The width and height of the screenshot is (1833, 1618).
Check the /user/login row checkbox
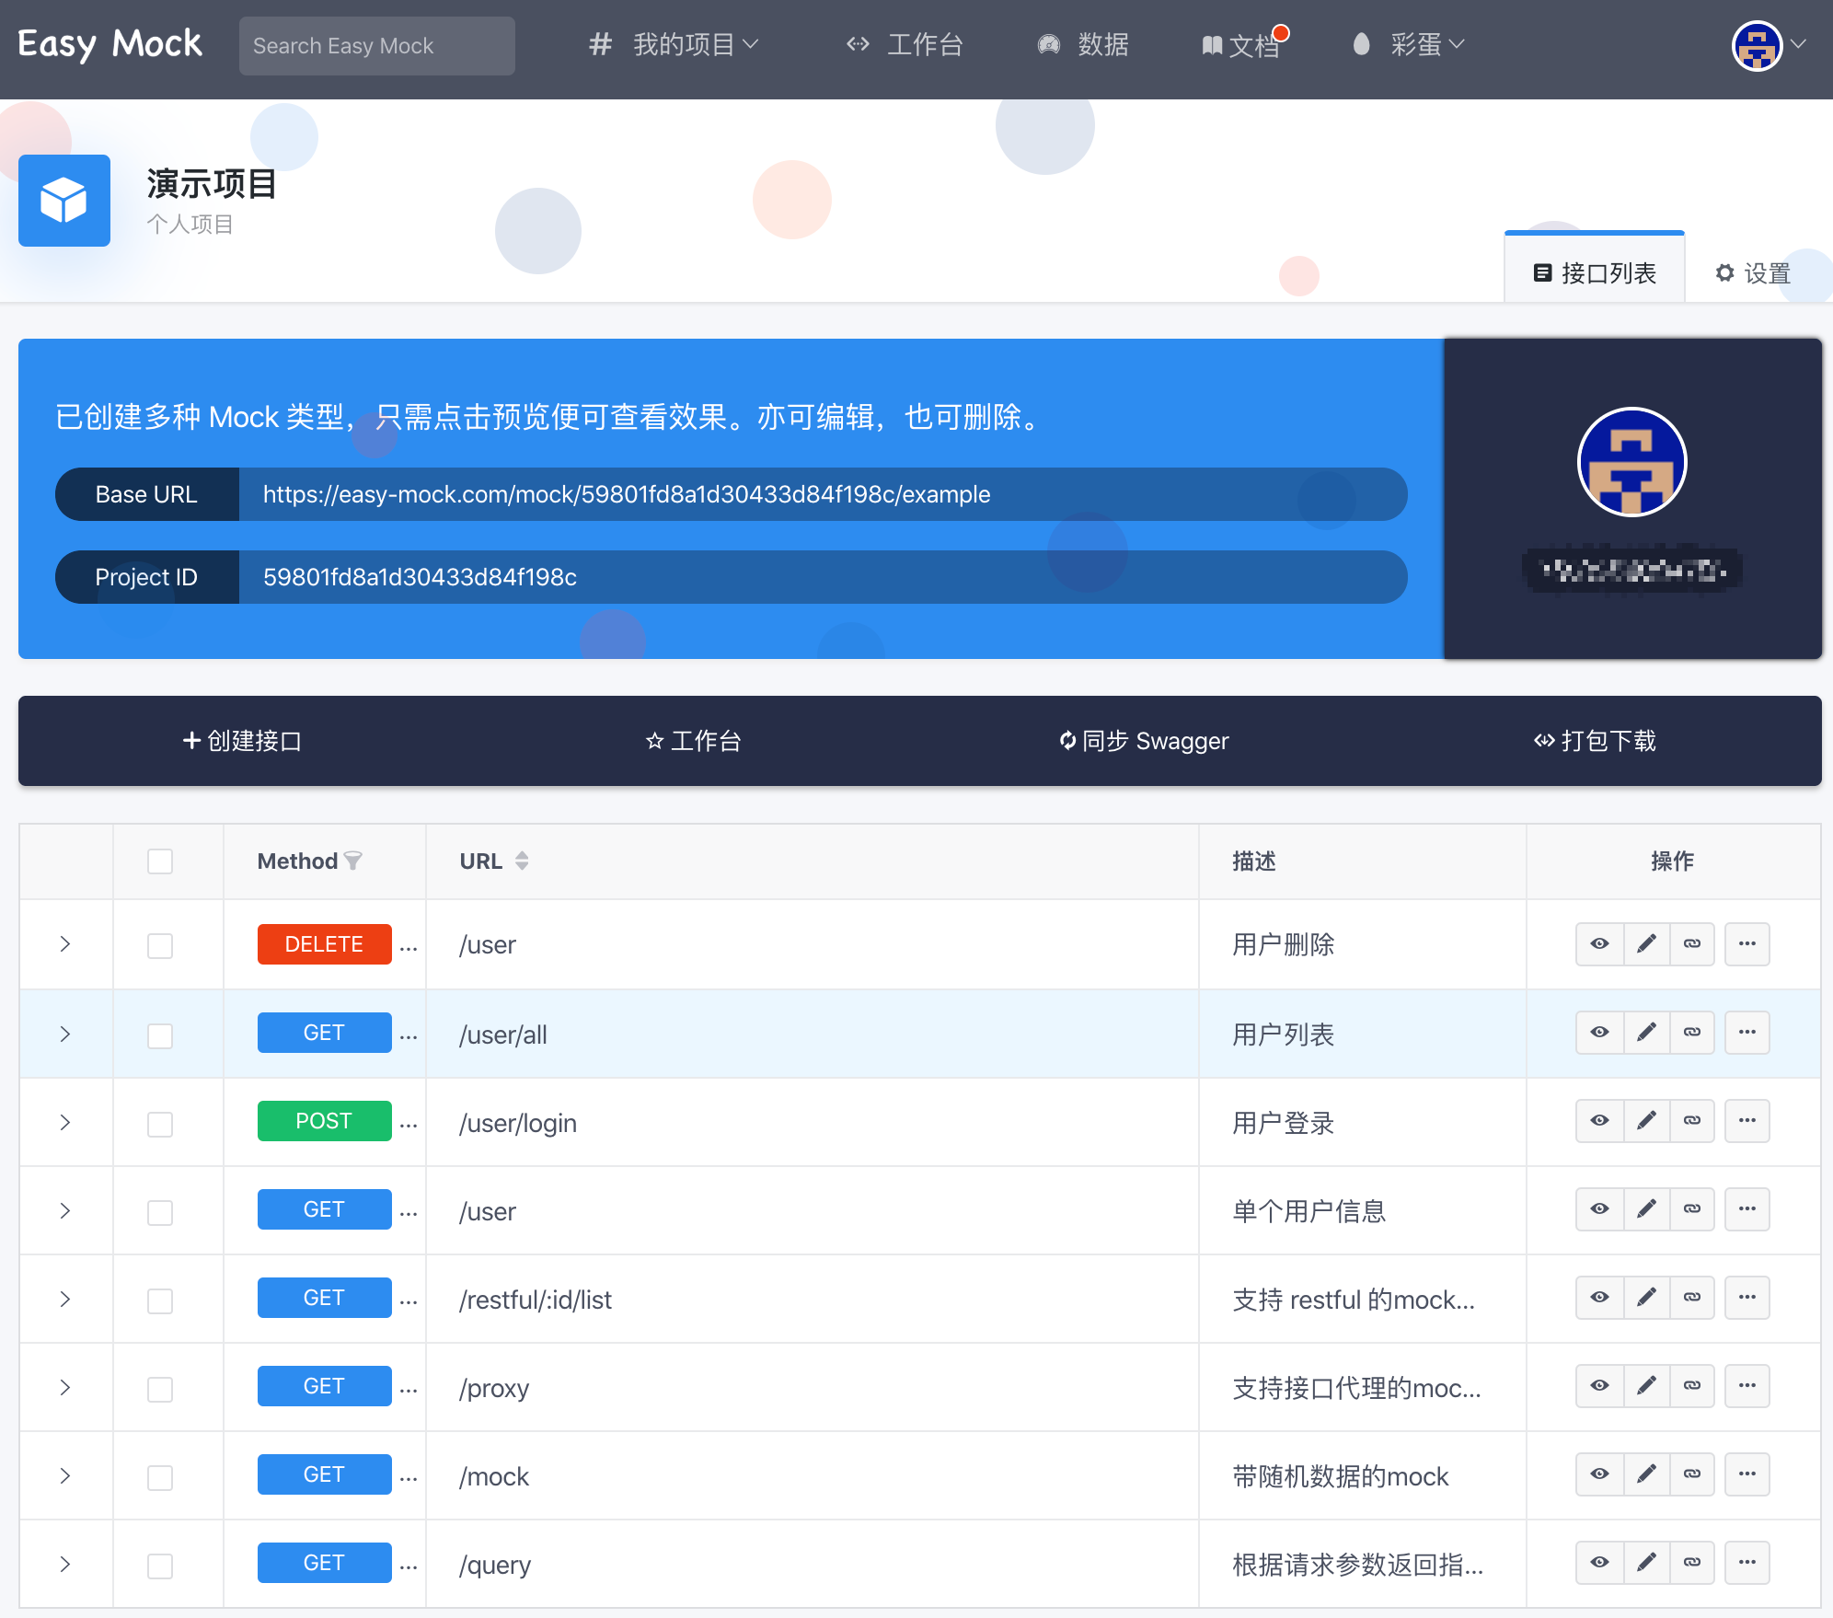click(160, 1124)
